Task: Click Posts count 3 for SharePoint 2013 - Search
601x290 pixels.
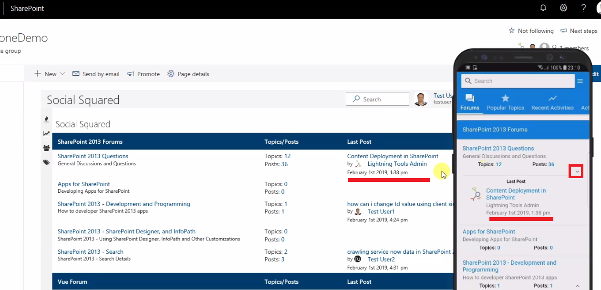Action: 283,260
